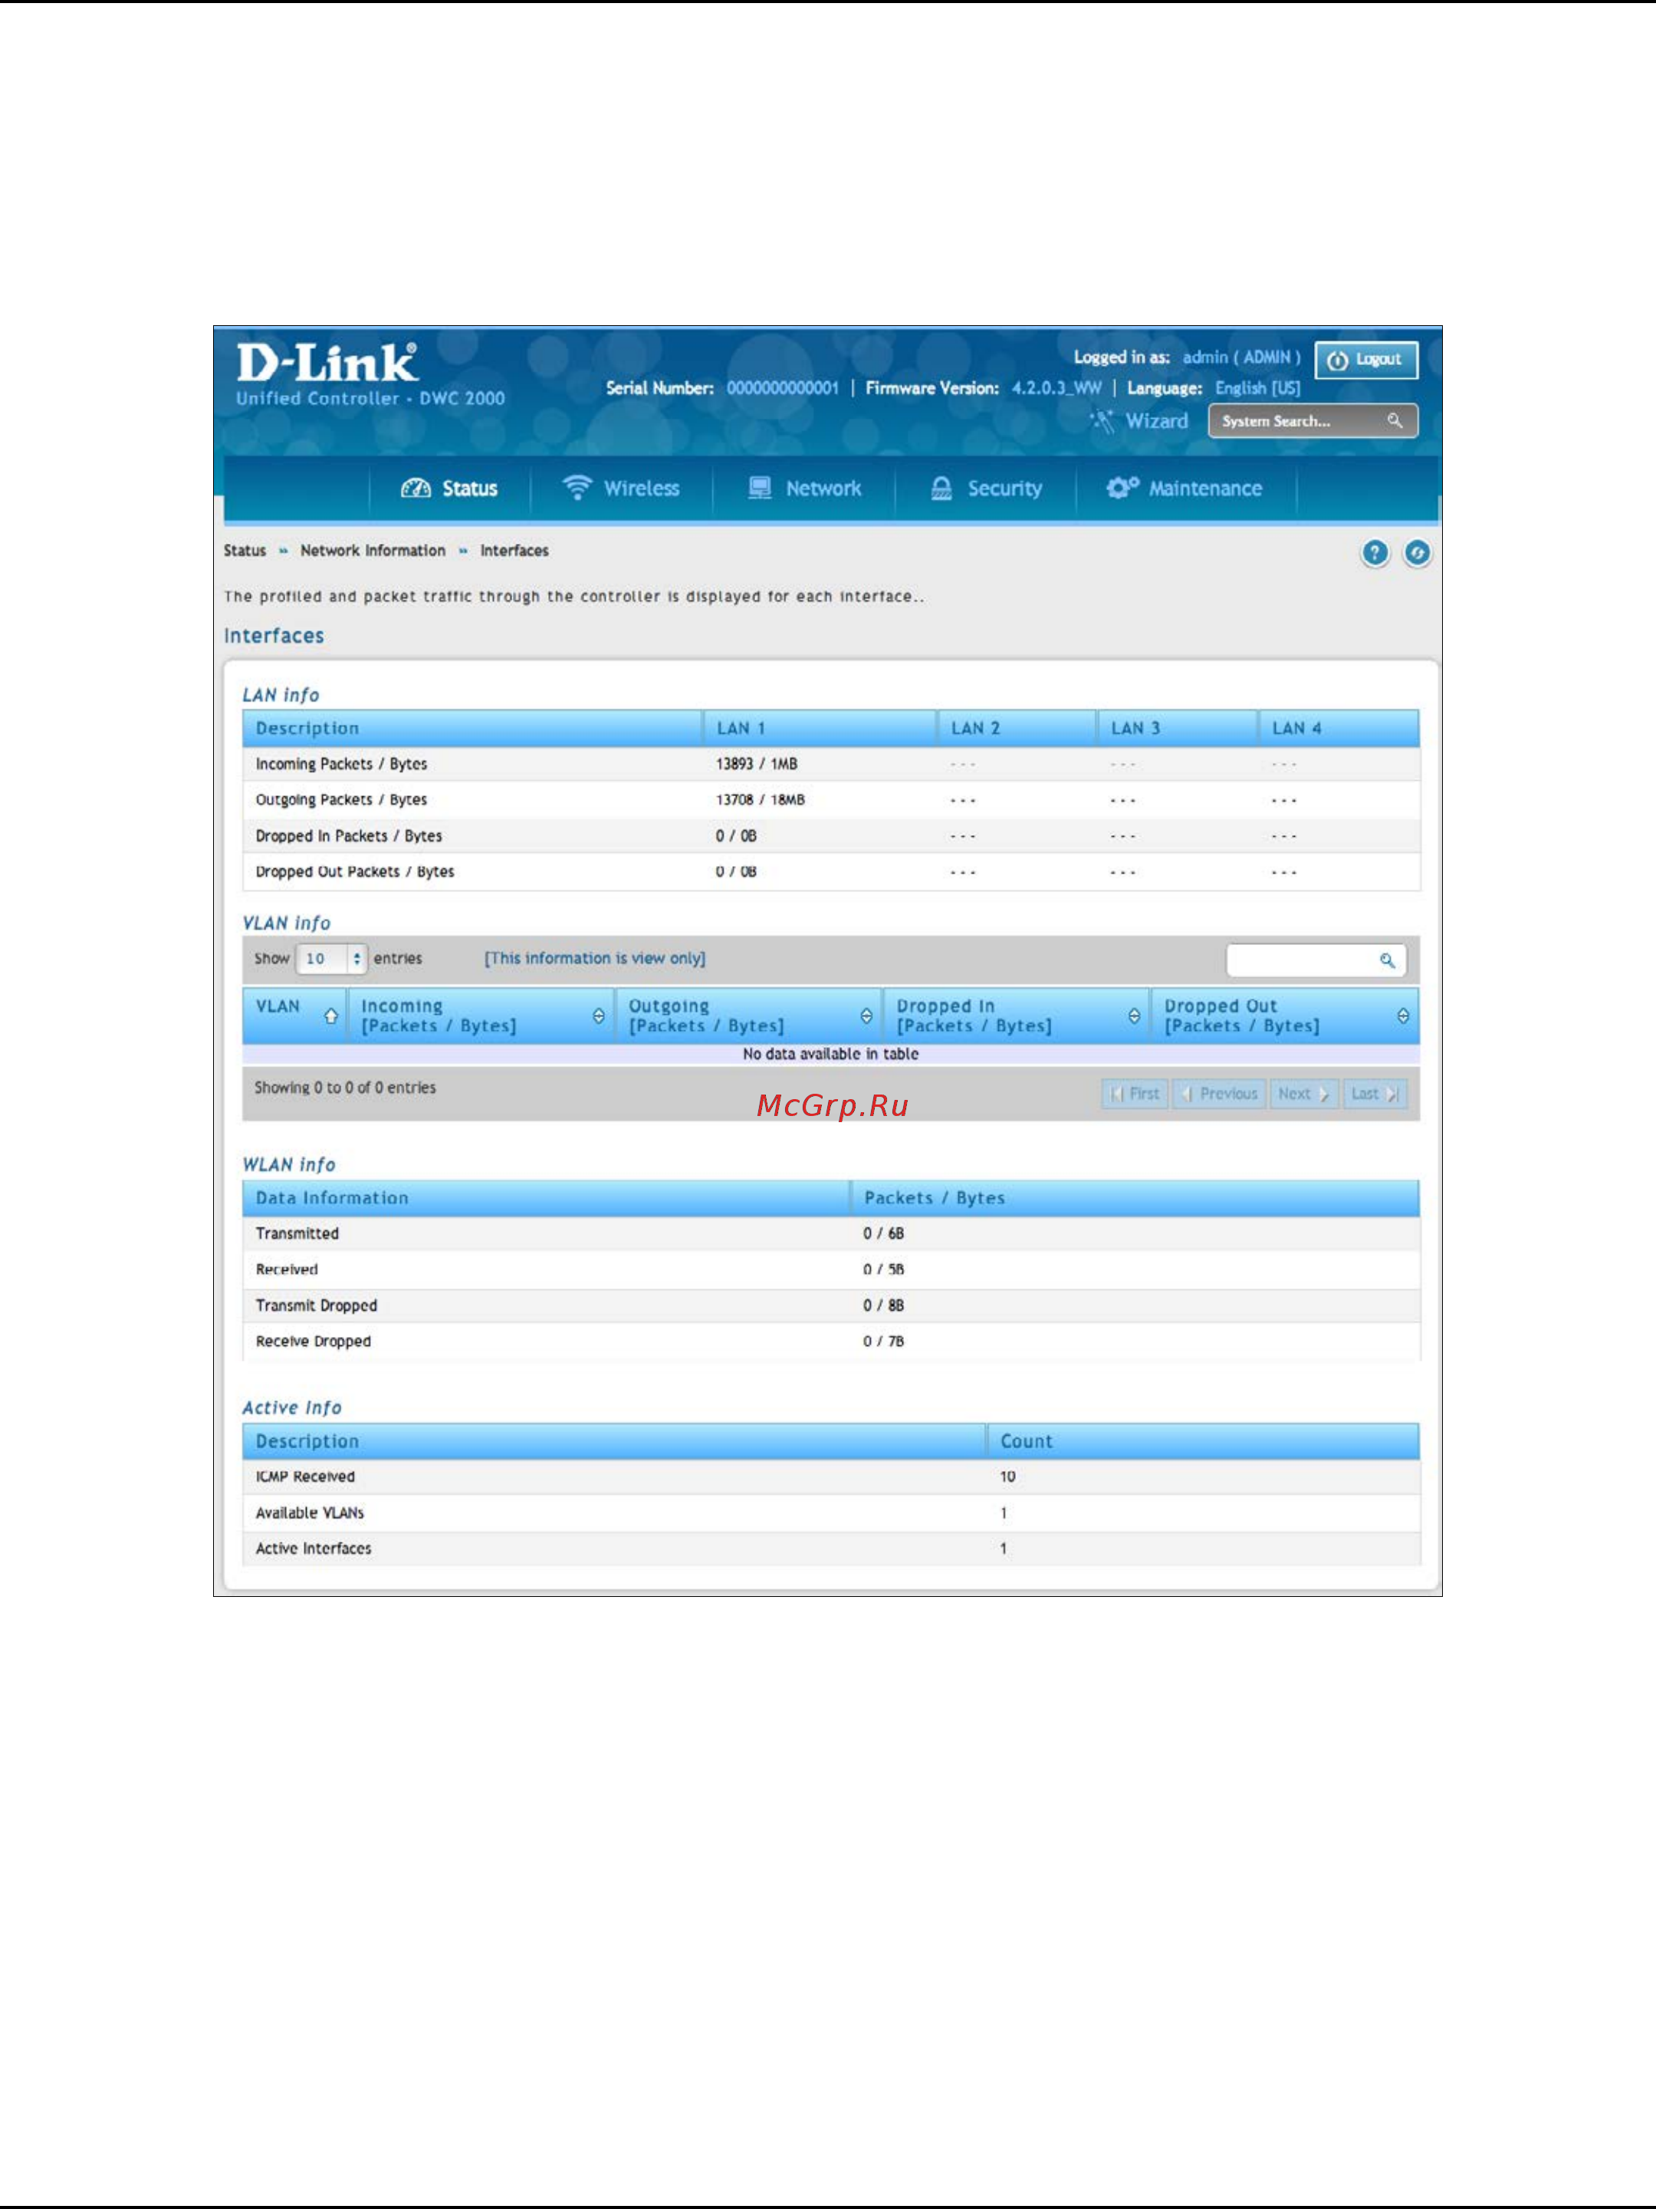Click the Firmware Version 4.2.0.3_WW value
This screenshot has width=1656, height=2209.
tap(1056, 387)
